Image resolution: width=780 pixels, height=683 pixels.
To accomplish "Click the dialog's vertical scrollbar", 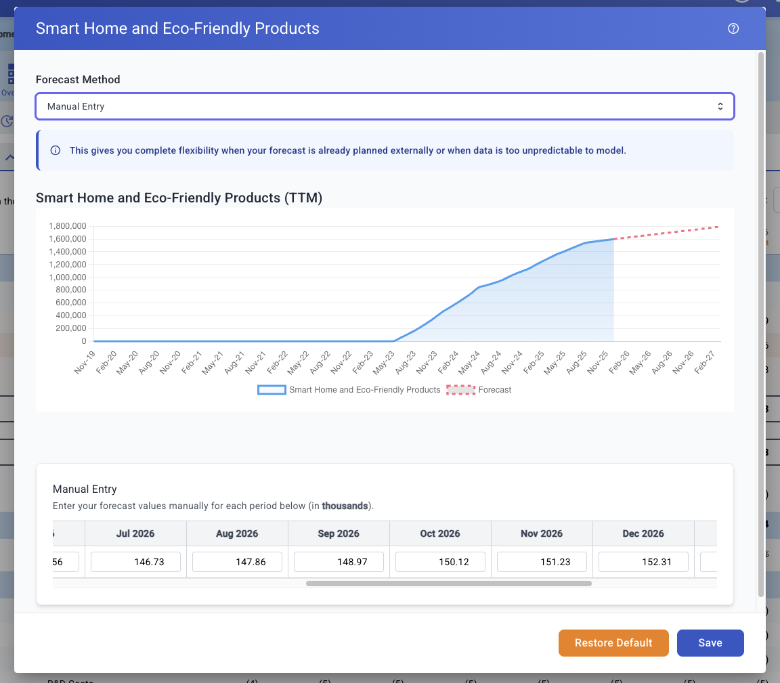I will (760, 325).
